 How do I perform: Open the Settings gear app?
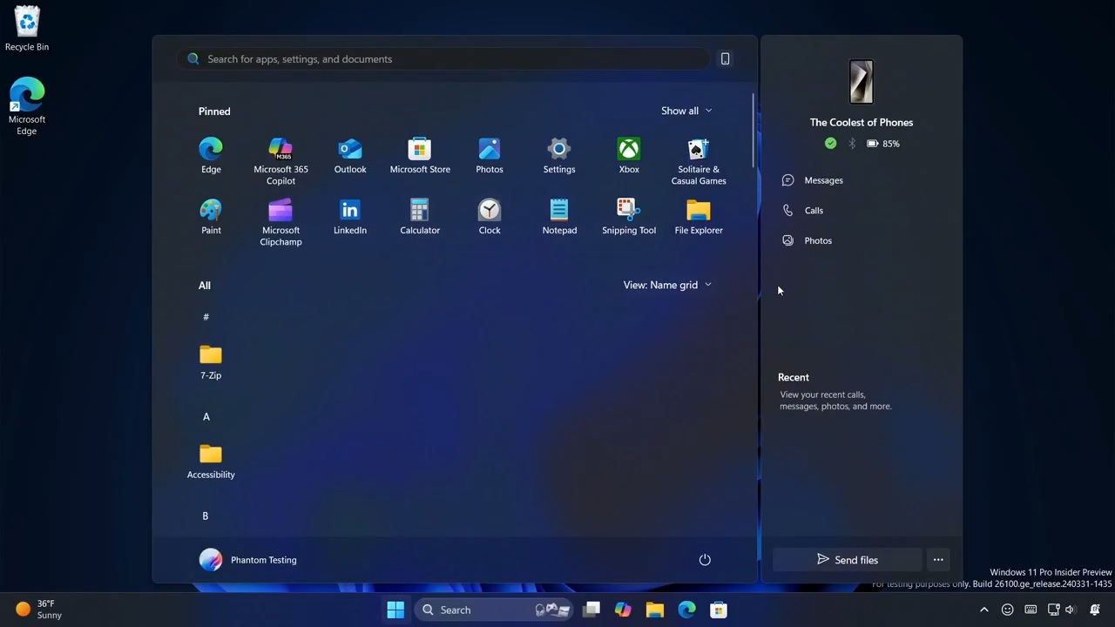tap(559, 157)
